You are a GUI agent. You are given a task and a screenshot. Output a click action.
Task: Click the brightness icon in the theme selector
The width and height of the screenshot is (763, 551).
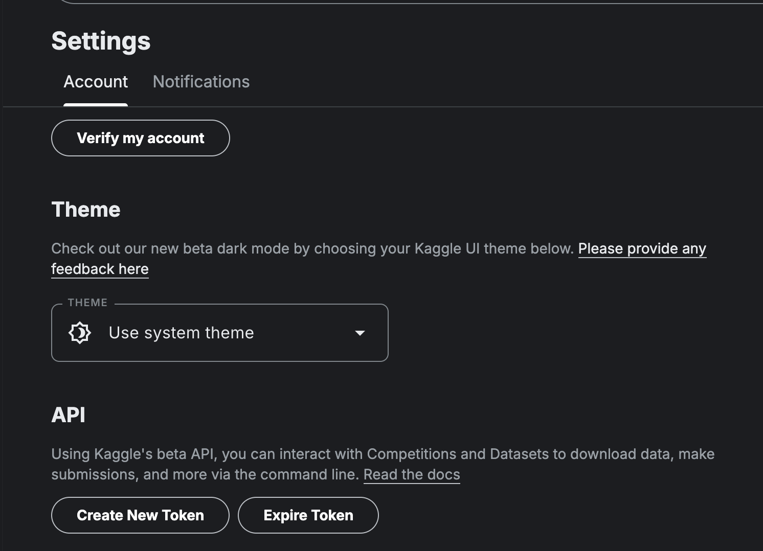click(x=80, y=333)
